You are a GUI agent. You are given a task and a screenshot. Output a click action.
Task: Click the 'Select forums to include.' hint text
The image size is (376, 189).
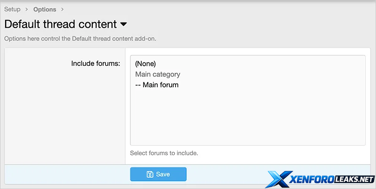[x=164, y=153]
